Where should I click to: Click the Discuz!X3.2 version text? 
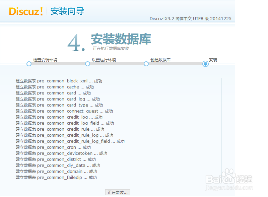190,19
